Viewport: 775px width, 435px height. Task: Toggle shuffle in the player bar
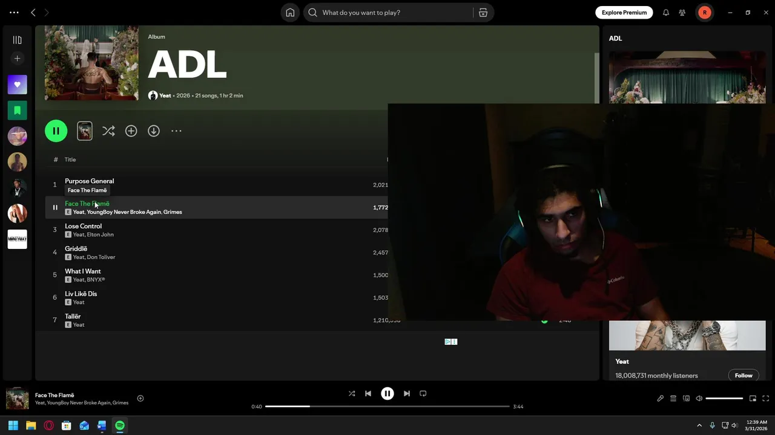(x=352, y=393)
